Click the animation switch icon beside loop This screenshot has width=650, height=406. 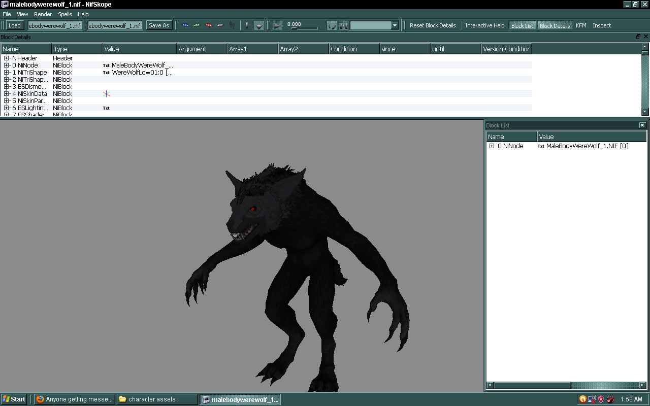click(x=343, y=25)
